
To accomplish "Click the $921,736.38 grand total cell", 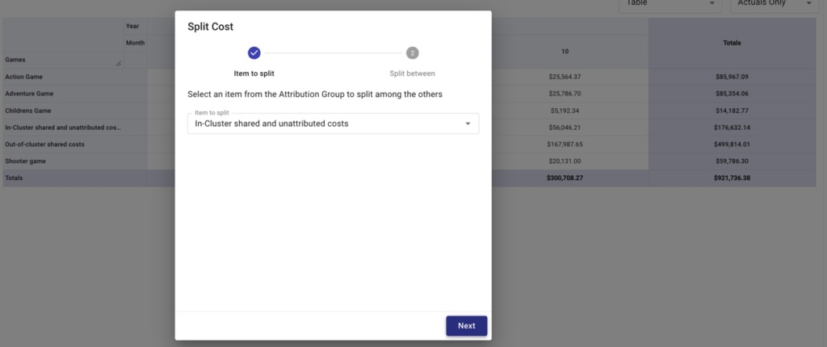I will (x=732, y=178).
